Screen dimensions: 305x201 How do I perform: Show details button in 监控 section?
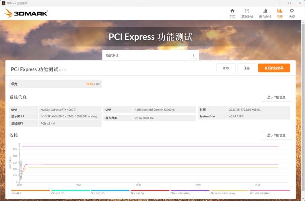276,135
